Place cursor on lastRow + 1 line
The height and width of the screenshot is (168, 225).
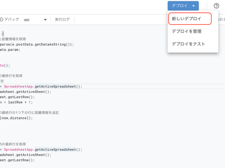(x=18, y=102)
